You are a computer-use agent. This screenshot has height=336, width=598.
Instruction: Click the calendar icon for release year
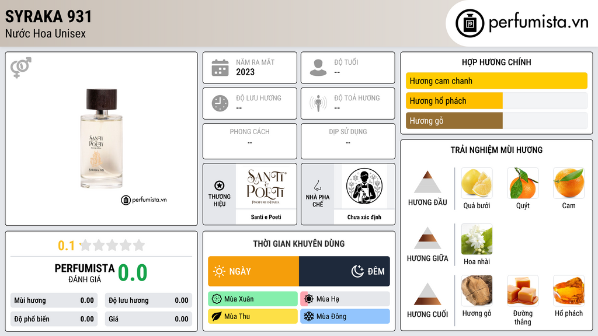point(220,68)
